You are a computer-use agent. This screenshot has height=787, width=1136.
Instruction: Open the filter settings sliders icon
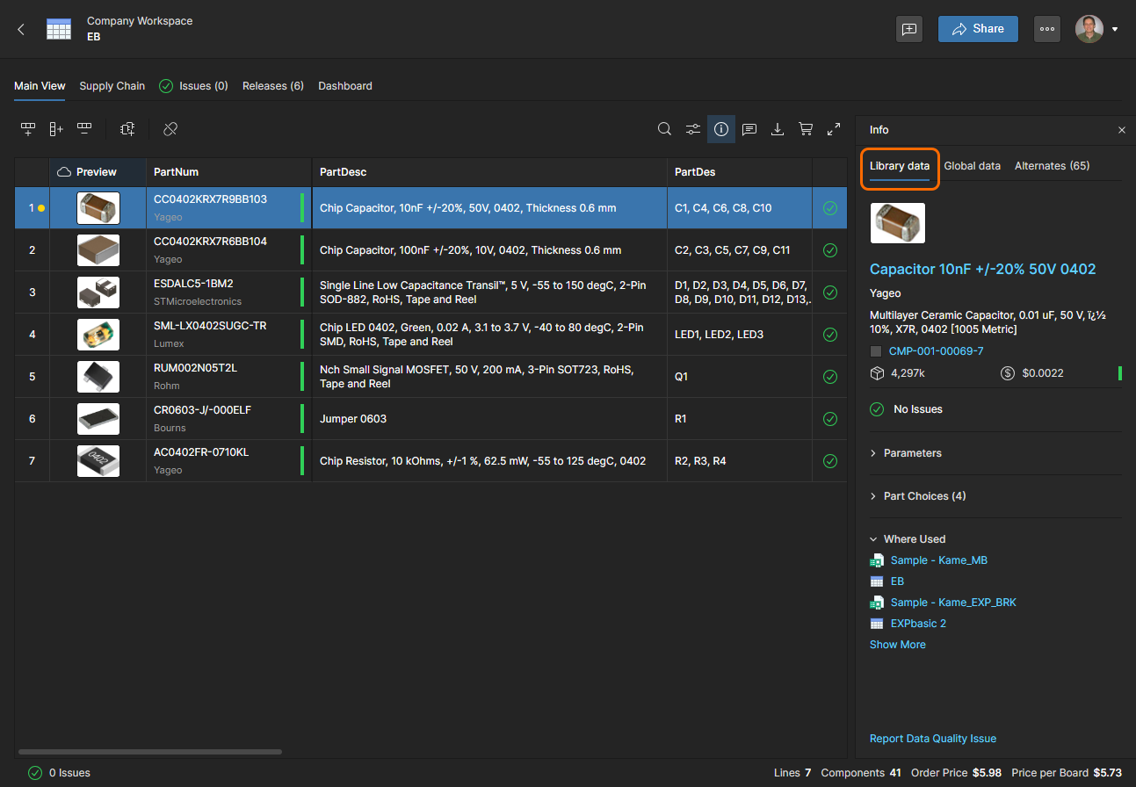[x=693, y=129]
